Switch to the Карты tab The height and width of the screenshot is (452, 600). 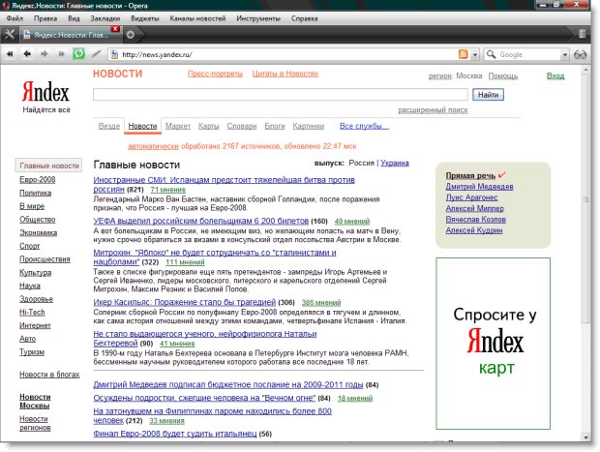(208, 126)
